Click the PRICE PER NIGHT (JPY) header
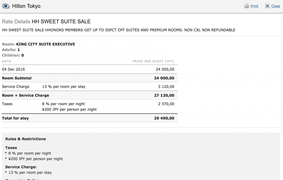The width and height of the screenshot is (283, 180). (x=153, y=61)
